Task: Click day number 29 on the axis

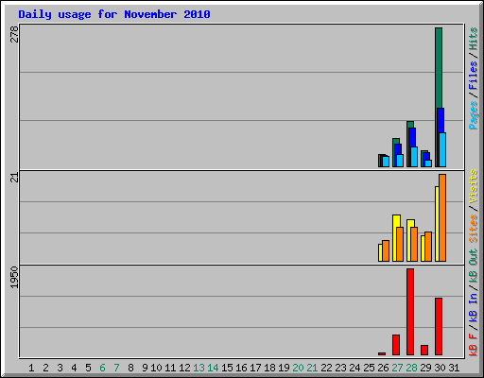Action: tap(425, 368)
